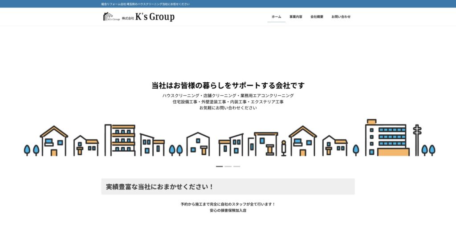Screen dimensions: 456x226
Task: Open the 事業内容 menu item
Action: coord(296,17)
